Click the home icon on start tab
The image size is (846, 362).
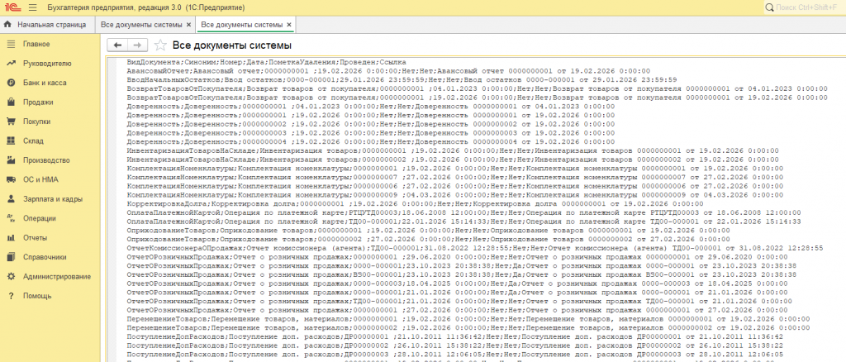click(x=8, y=25)
